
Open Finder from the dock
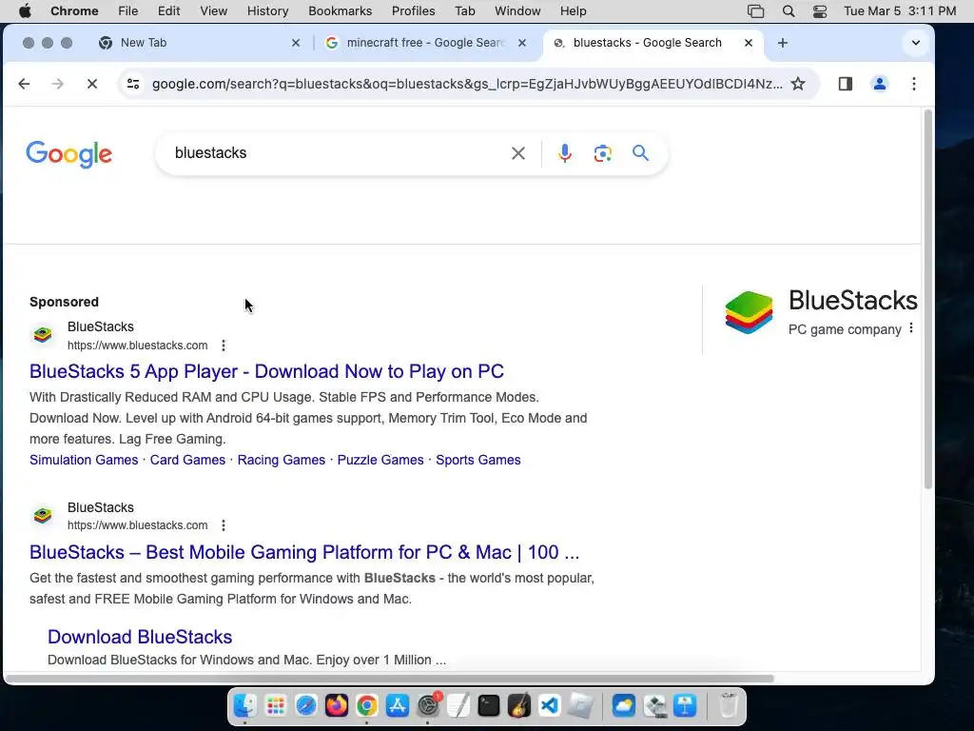pyautogui.click(x=244, y=706)
